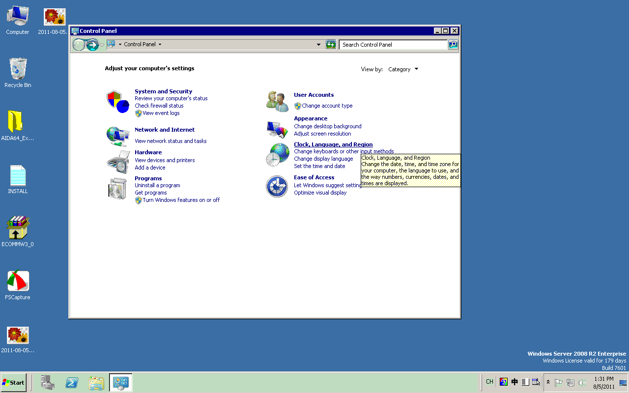
Task: Click View devices and printers
Action: click(x=165, y=160)
